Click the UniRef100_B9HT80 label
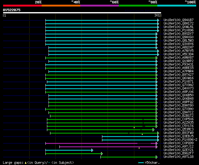199x165 pixels. 178,106
